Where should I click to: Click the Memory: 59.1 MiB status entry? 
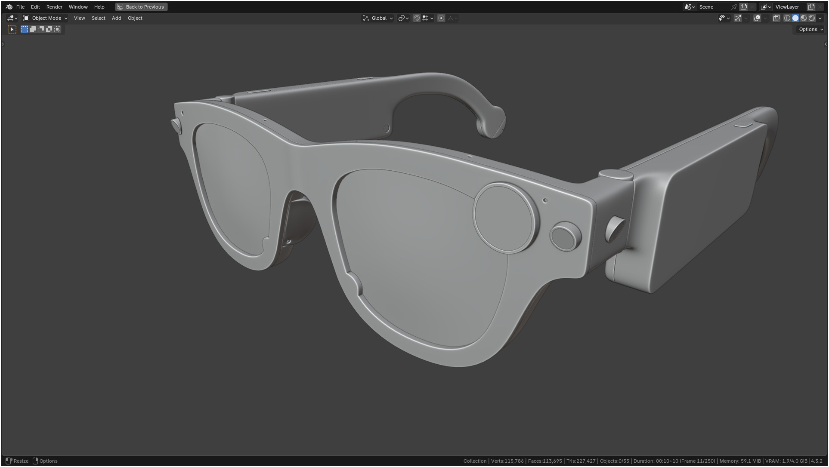(x=740, y=461)
